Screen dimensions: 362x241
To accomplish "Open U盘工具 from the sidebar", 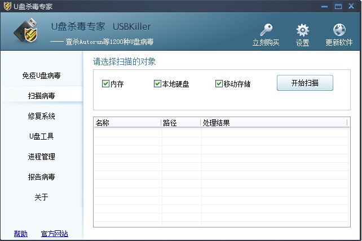I will click(x=41, y=136).
